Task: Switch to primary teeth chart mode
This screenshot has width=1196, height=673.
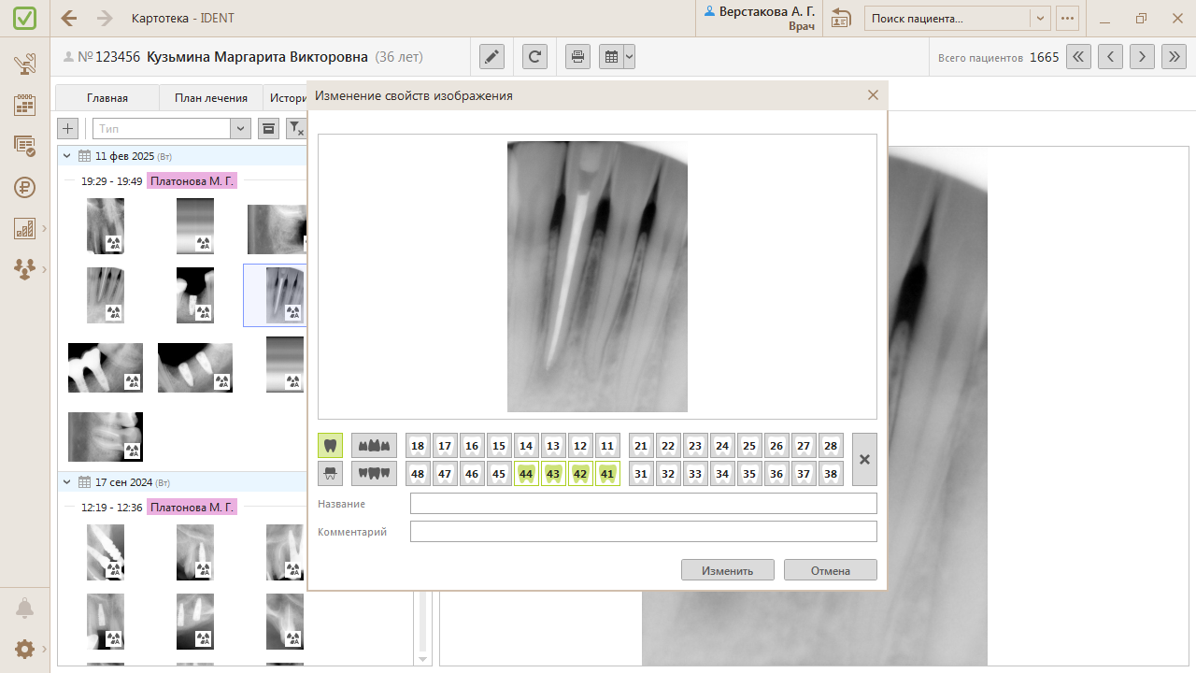Action: tap(330, 473)
